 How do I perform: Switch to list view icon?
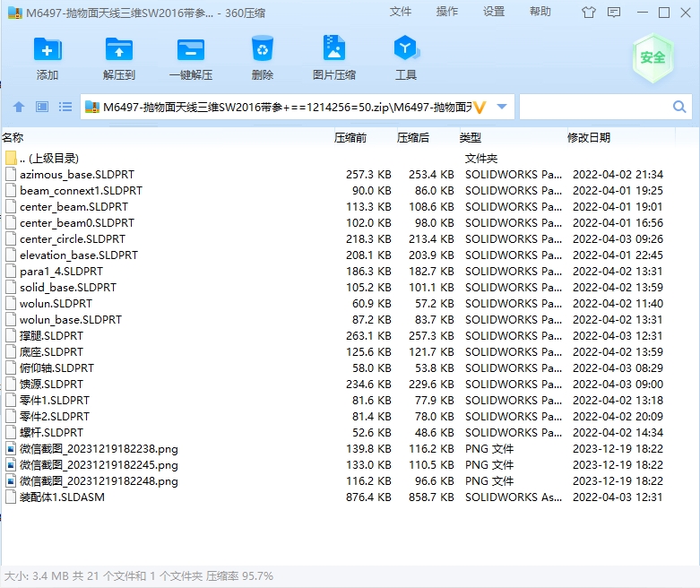pos(65,107)
